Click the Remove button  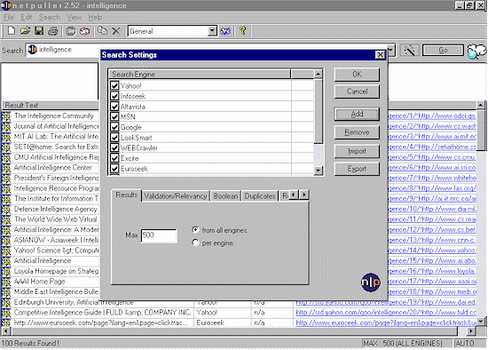coord(357,132)
